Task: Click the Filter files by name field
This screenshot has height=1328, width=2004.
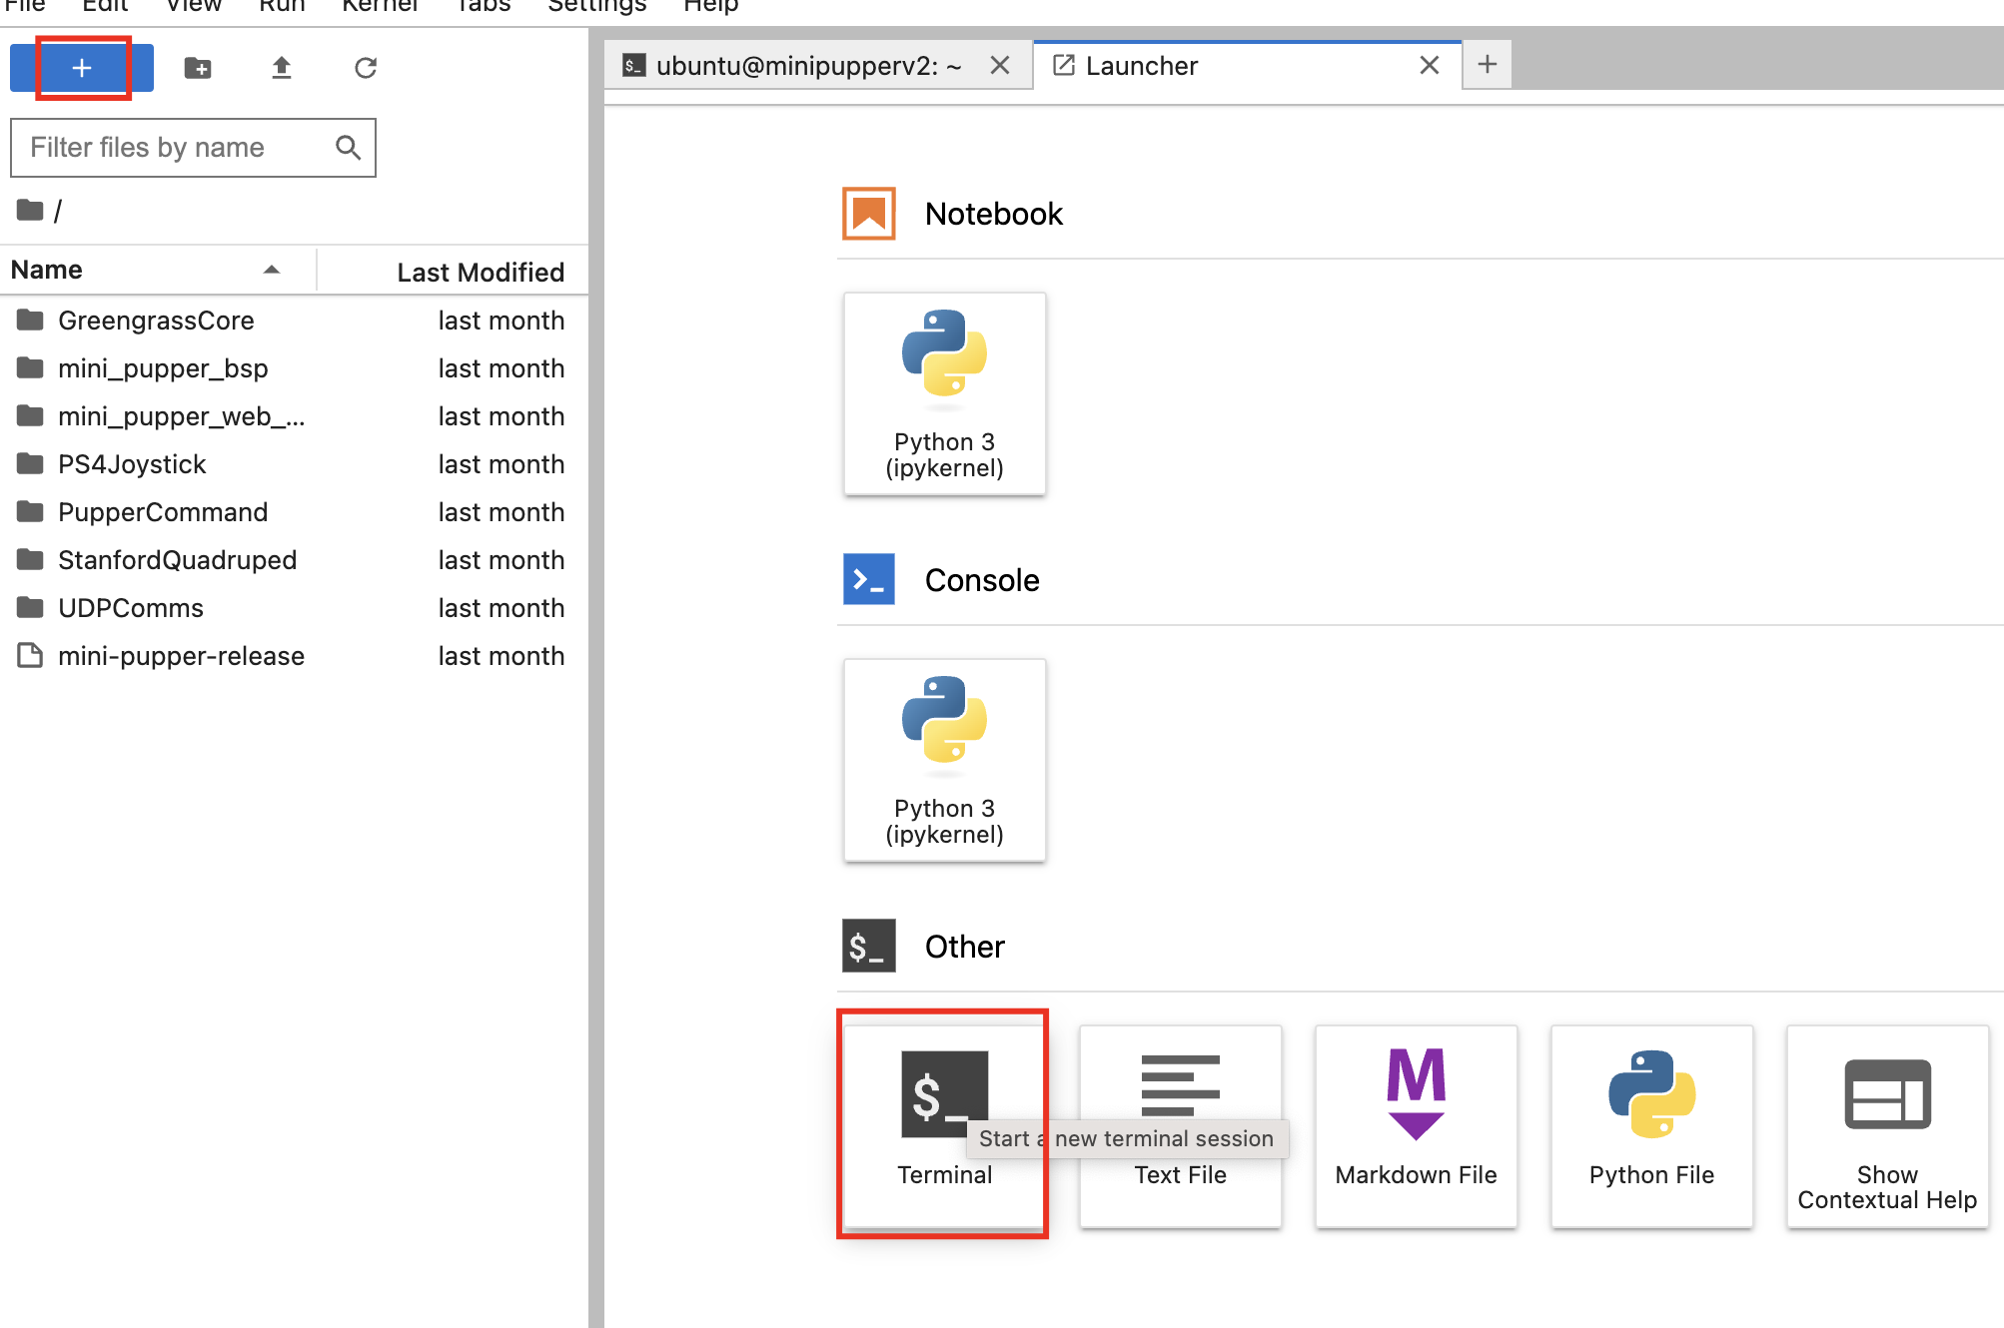Action: point(180,148)
